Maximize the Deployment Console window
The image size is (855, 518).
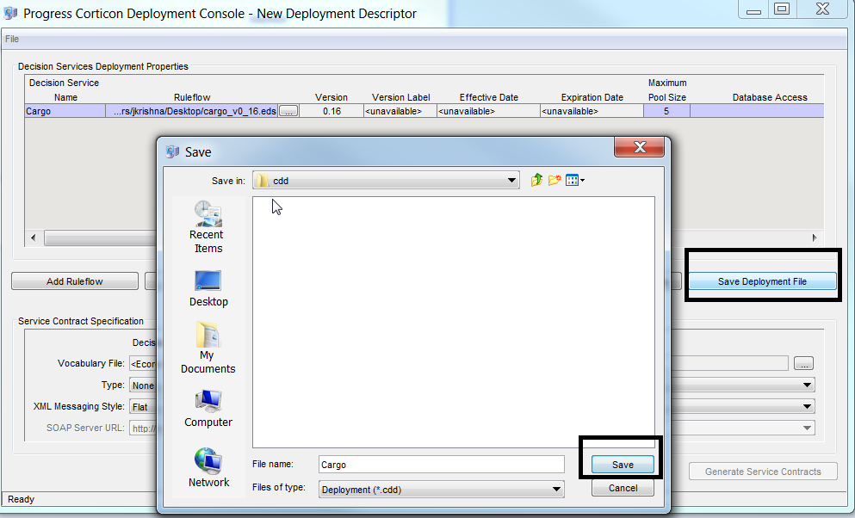tap(782, 9)
